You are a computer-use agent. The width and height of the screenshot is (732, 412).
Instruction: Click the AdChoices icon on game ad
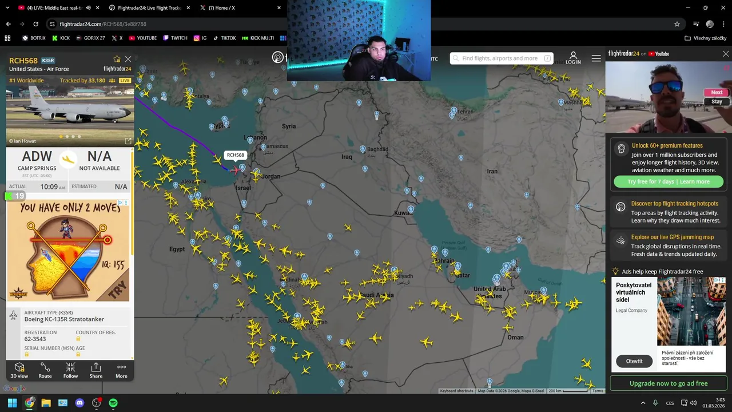tap(120, 203)
